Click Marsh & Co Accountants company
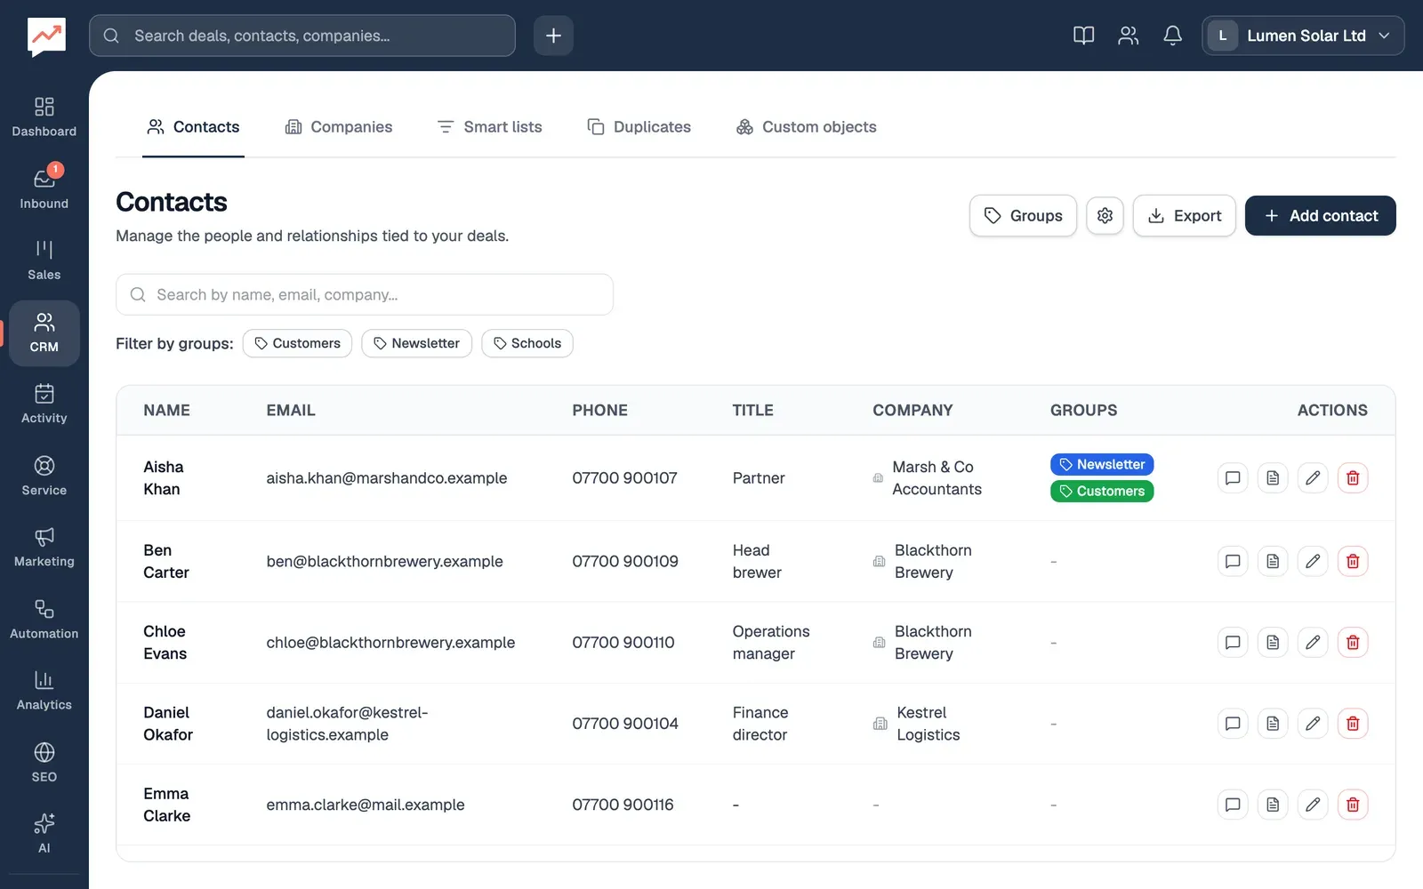 (x=937, y=478)
